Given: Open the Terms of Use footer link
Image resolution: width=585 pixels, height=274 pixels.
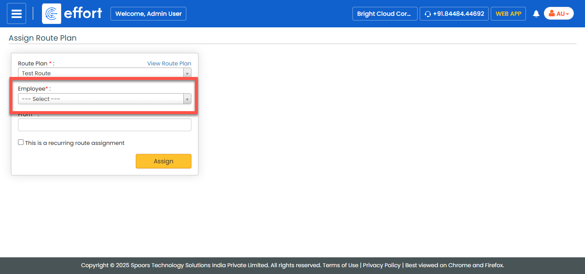Looking at the screenshot, I should click(x=340, y=265).
